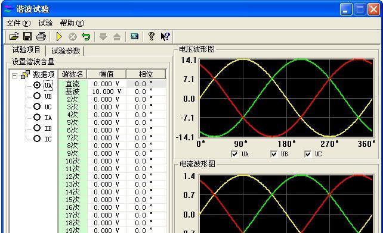The height and width of the screenshot is (233, 383).
Task: Open the blue device panel icon
Action: [x=134, y=36]
